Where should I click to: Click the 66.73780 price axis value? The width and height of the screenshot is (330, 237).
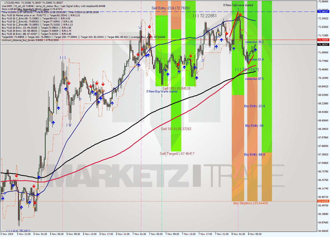tap(323, 172)
